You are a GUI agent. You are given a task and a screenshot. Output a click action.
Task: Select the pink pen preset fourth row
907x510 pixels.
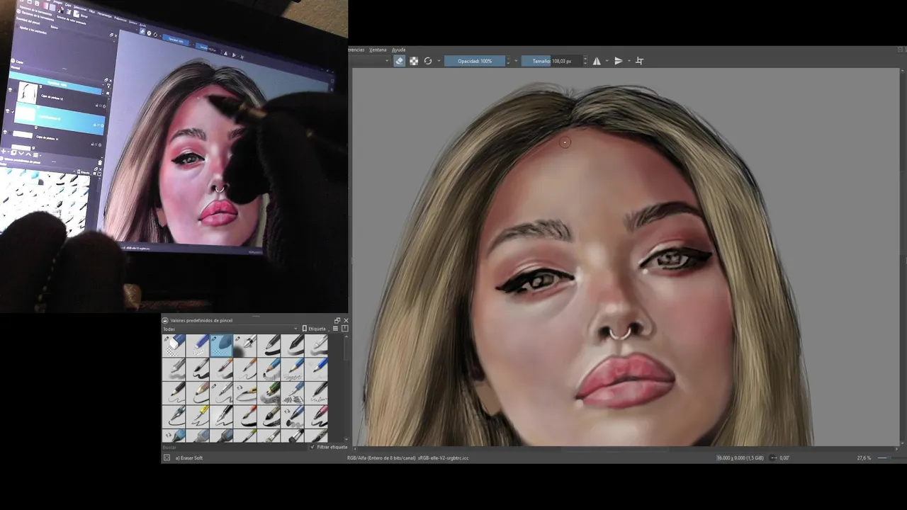point(316,416)
